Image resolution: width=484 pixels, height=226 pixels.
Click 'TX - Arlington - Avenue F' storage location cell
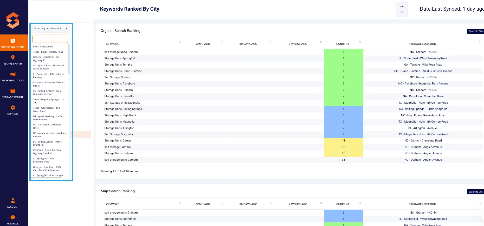(x=423, y=128)
